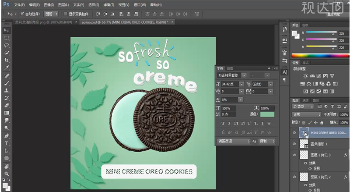The width and height of the screenshot is (350, 192).
Task: Select the Hand tool
Action: (7, 166)
